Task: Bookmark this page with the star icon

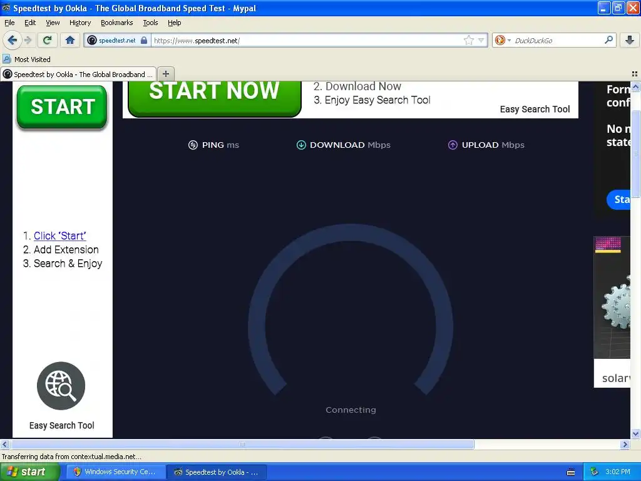Action: pyautogui.click(x=468, y=40)
